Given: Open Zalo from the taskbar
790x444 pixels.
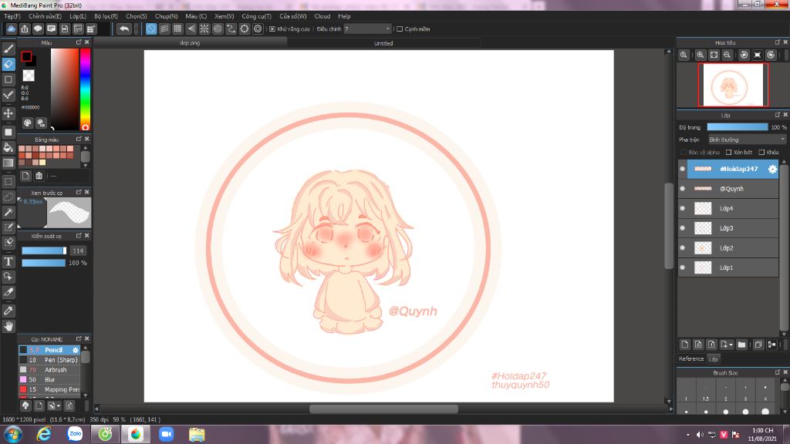Looking at the screenshot, I should point(75,433).
